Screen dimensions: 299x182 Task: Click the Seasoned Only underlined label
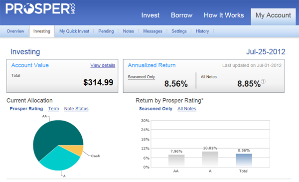(142, 77)
